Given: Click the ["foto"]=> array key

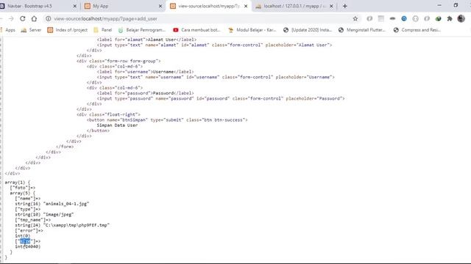Looking at the screenshot, I should (x=23, y=188).
